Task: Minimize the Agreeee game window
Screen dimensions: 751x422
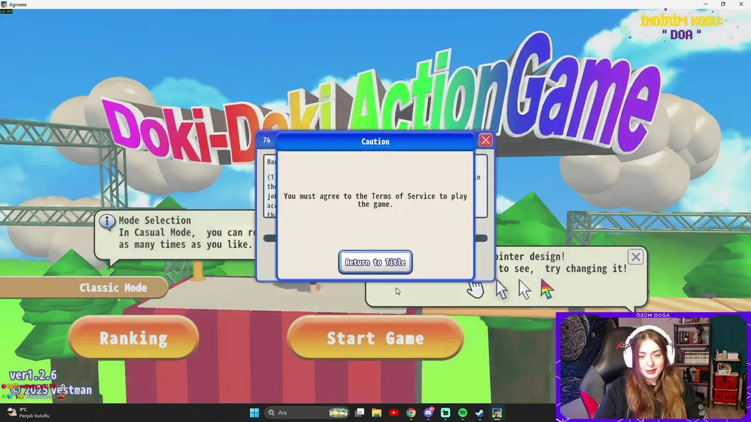Action: pyautogui.click(x=705, y=4)
